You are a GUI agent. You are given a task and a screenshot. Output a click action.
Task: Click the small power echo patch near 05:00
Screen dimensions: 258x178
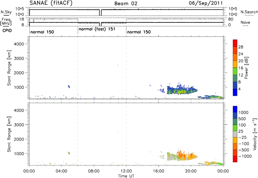point(69,86)
